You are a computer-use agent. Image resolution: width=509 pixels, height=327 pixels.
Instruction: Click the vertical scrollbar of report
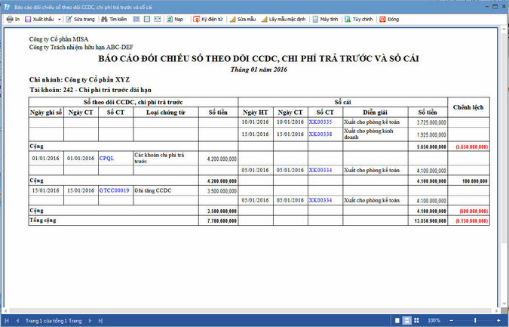(504, 137)
